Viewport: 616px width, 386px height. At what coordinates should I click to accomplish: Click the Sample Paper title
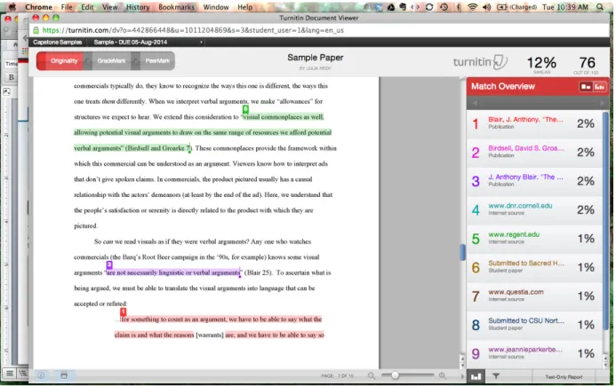tap(315, 58)
